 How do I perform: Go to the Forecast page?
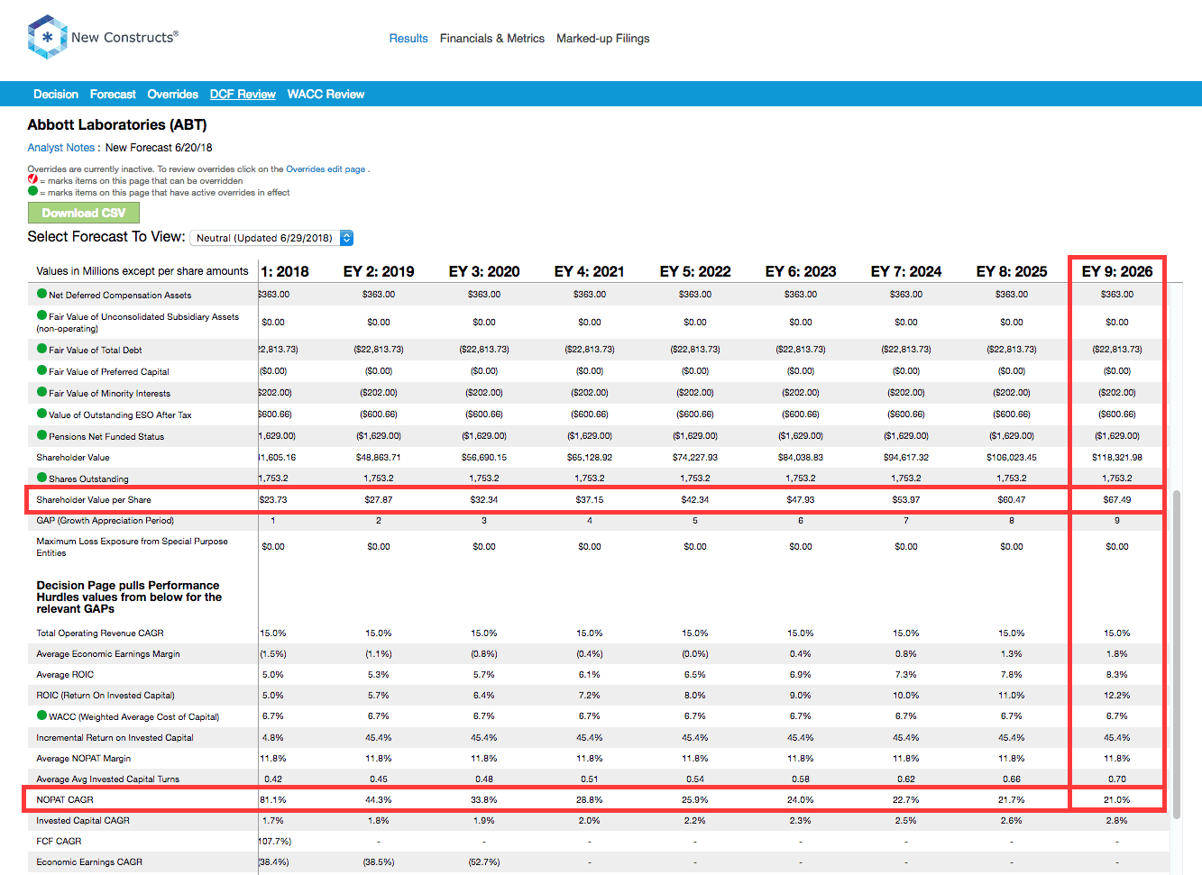coord(113,94)
